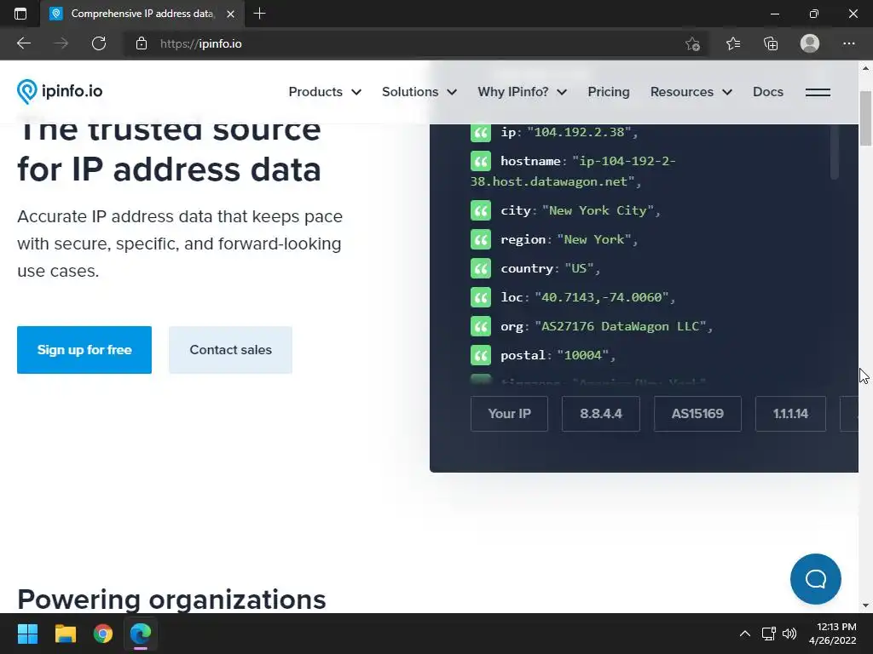The width and height of the screenshot is (873, 654).
Task: Expand the Why IPinfo? dropdown
Action: pos(522,92)
